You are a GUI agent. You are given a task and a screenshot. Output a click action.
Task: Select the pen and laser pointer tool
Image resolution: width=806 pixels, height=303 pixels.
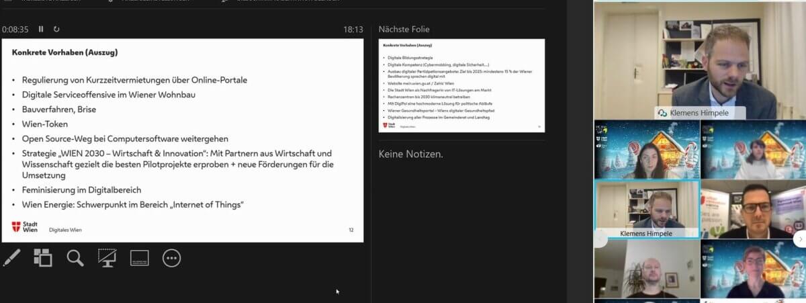12,257
